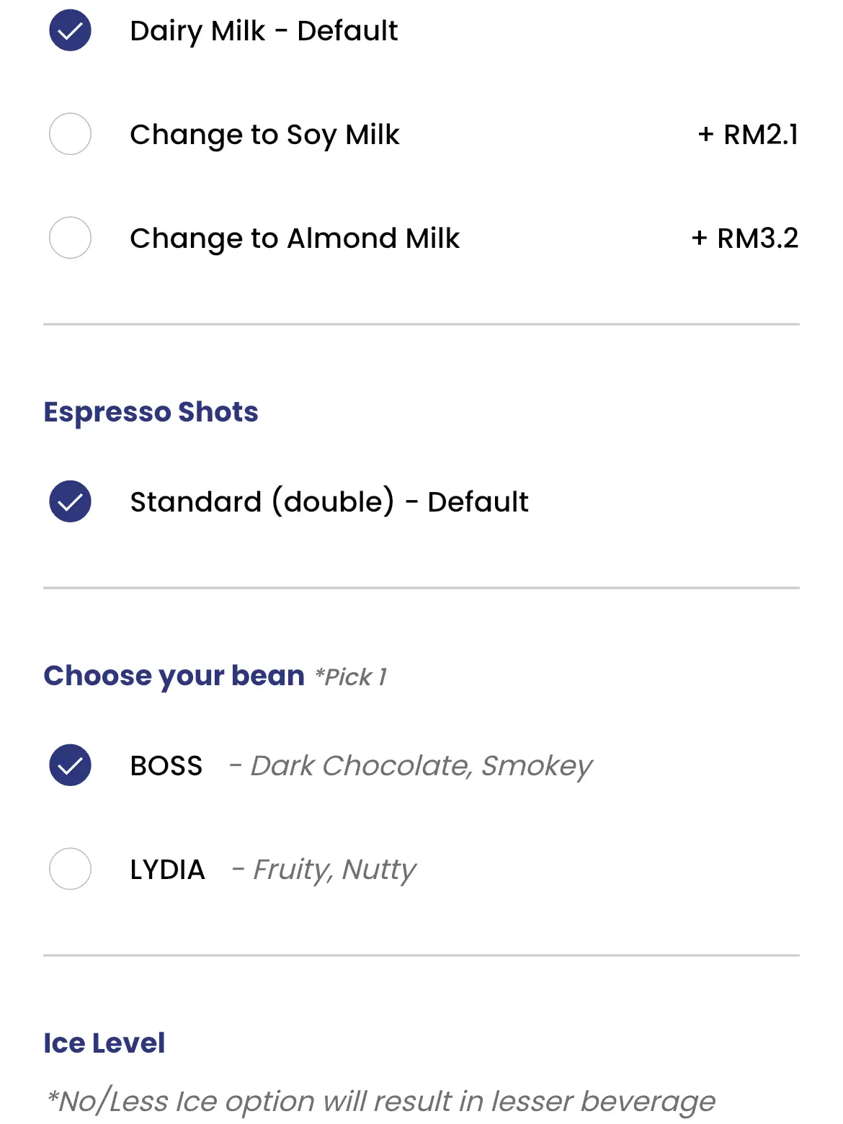The width and height of the screenshot is (843, 1124).
Task: Switch to the LYDIA bean radio circle
Action: [x=70, y=869]
